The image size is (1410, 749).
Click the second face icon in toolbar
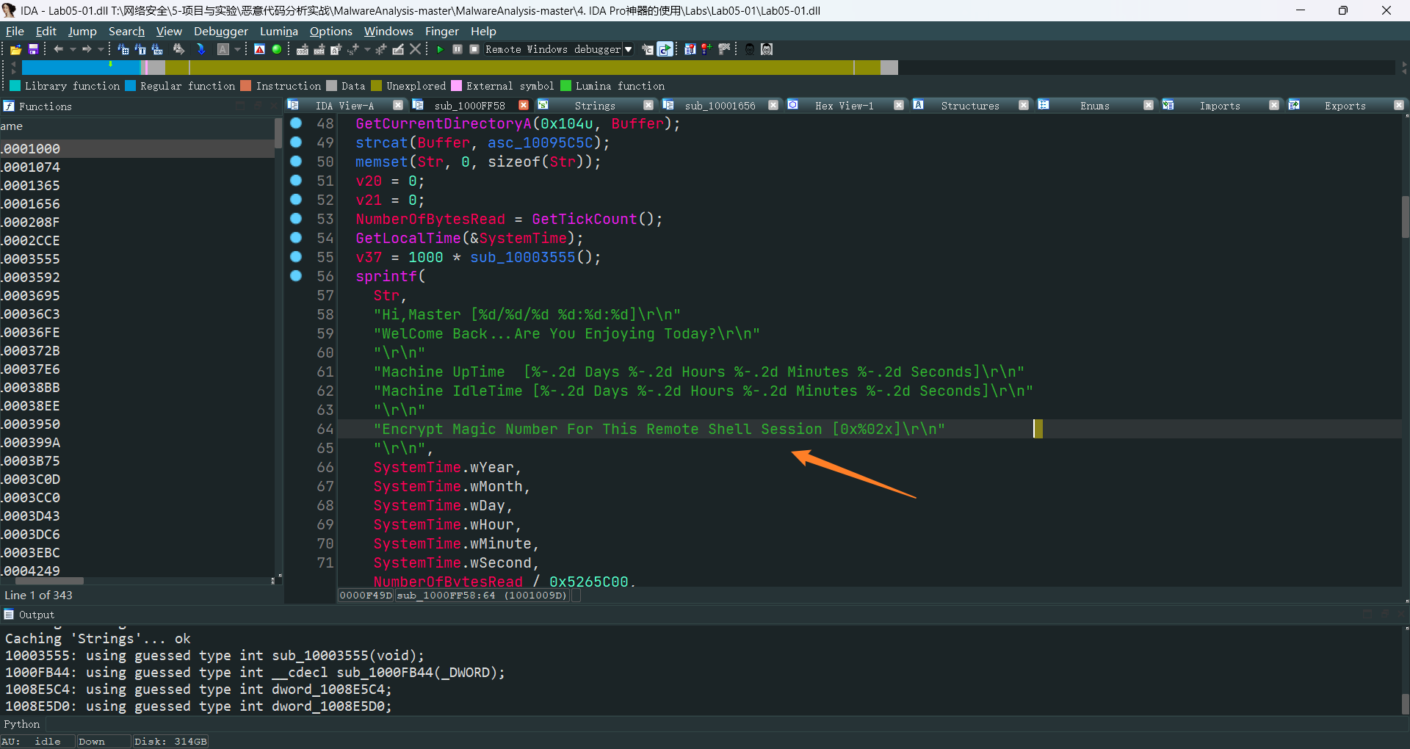coord(767,49)
